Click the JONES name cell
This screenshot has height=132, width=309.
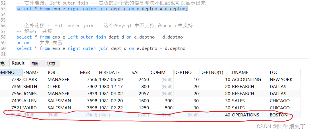(34, 93)
